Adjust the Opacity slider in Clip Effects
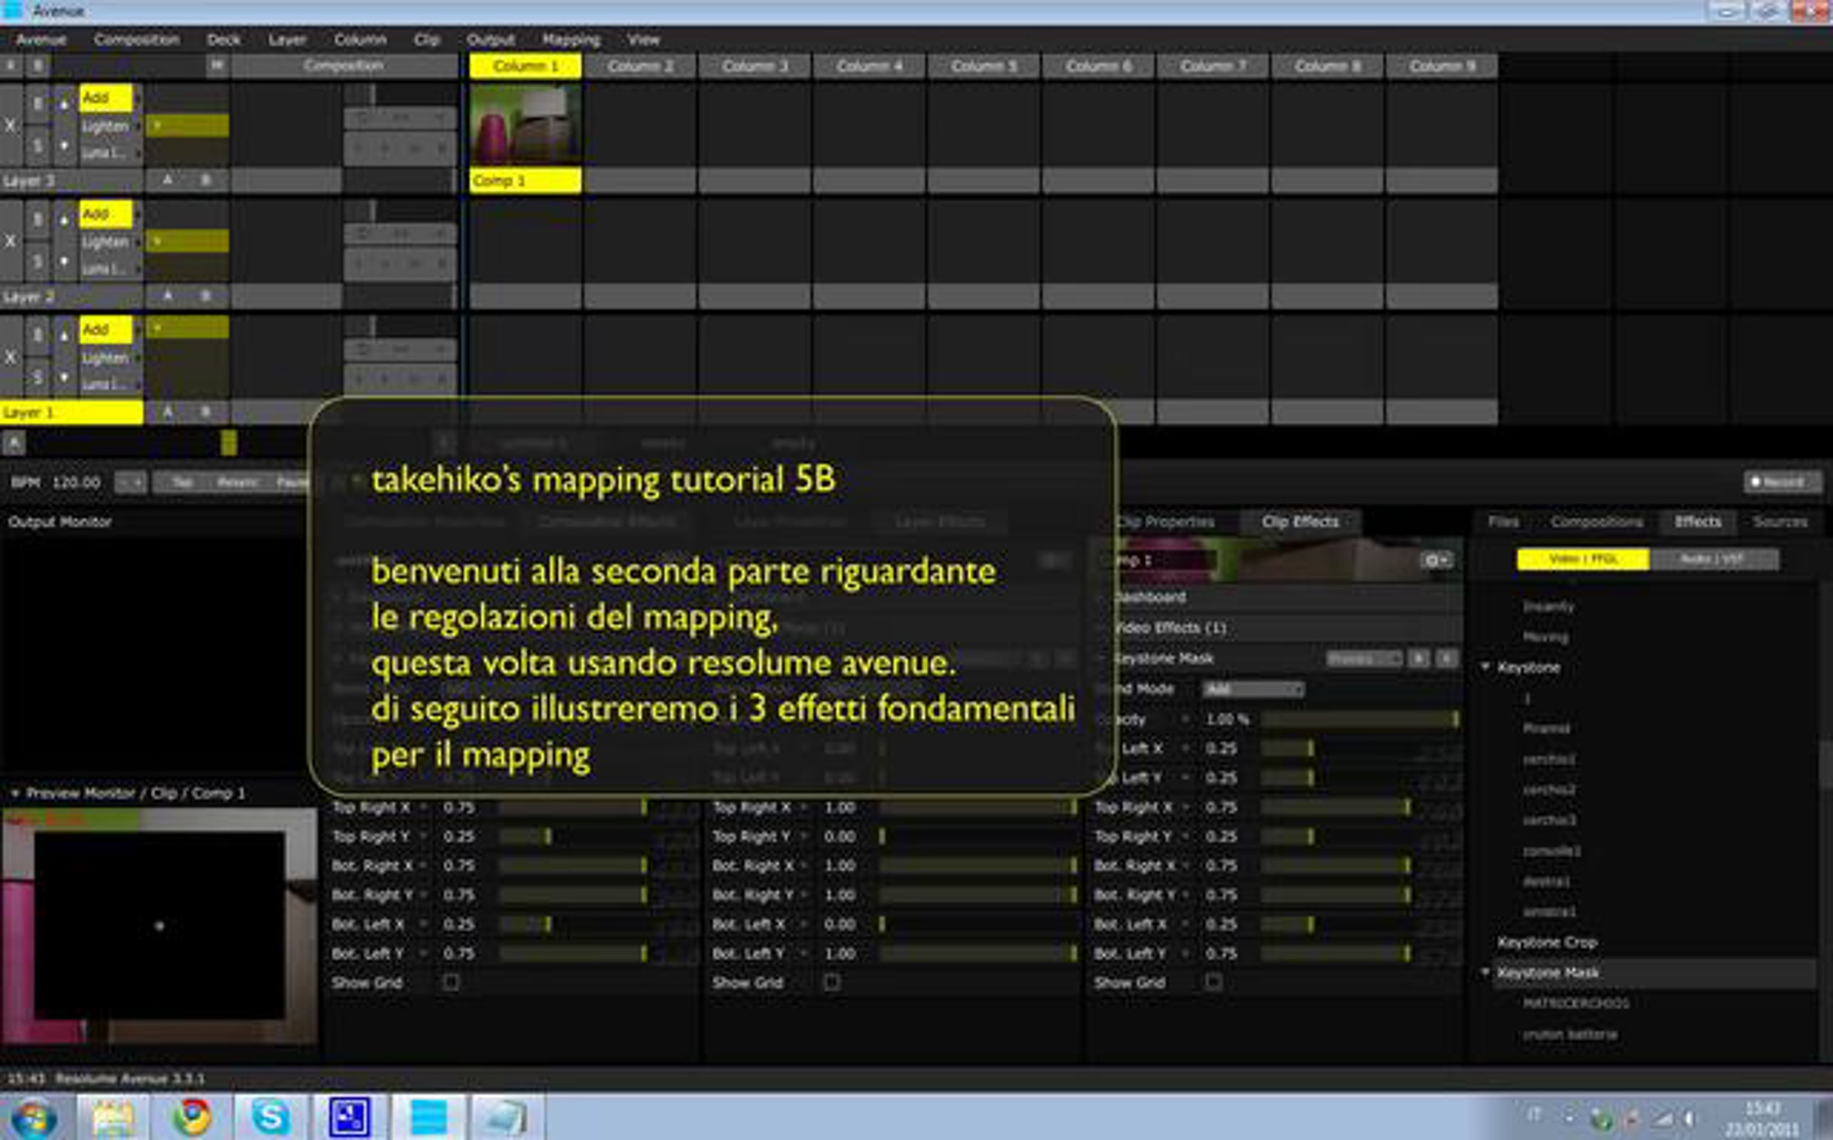This screenshot has height=1140, width=1833. [1361, 719]
